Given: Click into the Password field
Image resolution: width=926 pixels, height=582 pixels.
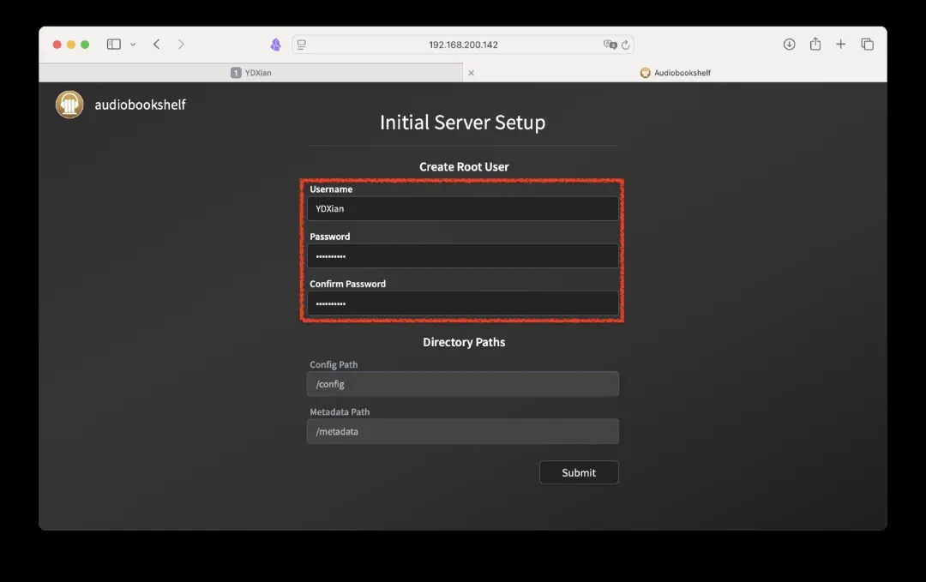Looking at the screenshot, I should [462, 255].
